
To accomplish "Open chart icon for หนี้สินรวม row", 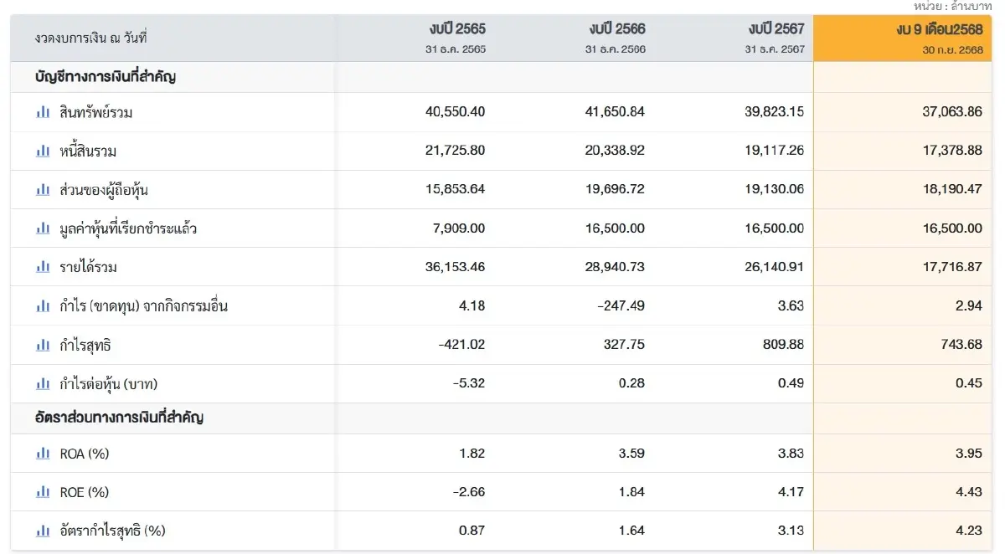I will (43, 151).
